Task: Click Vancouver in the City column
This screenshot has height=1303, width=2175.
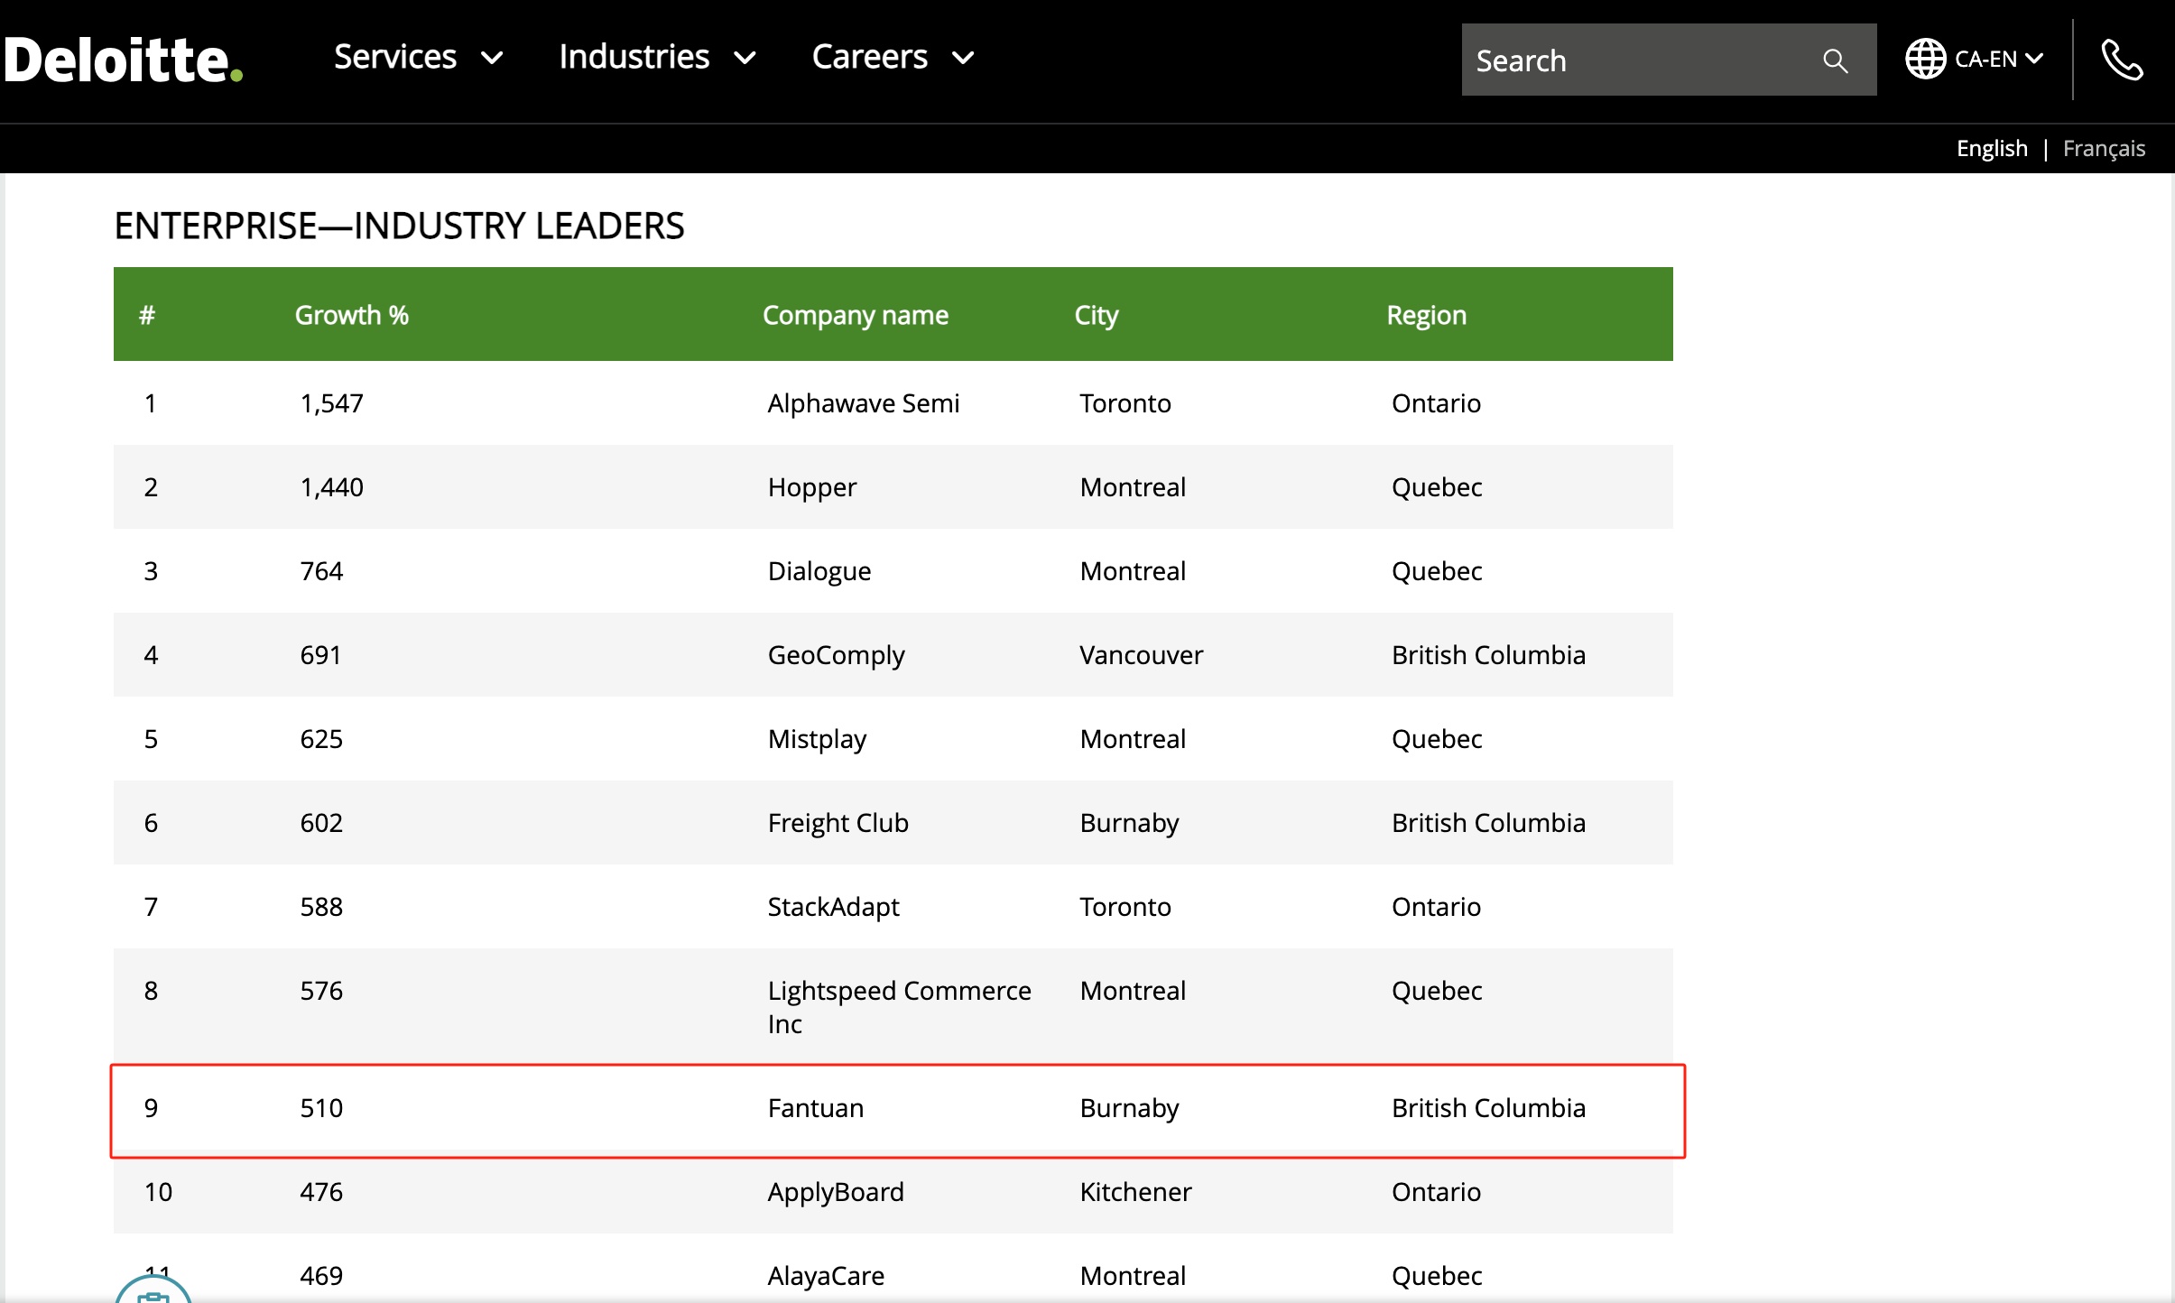Action: point(1142,655)
